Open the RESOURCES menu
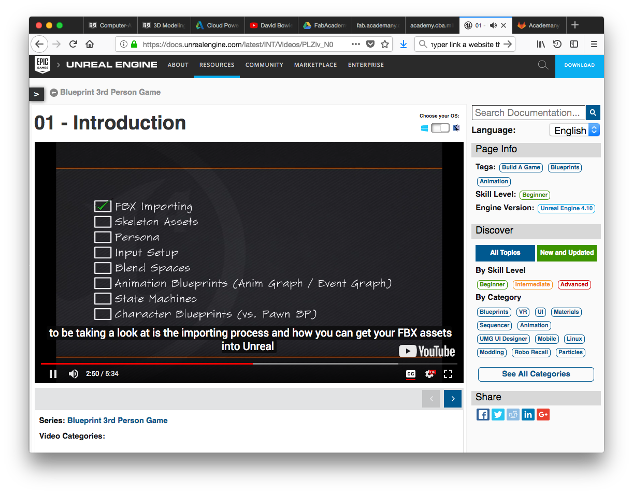 pyautogui.click(x=217, y=65)
